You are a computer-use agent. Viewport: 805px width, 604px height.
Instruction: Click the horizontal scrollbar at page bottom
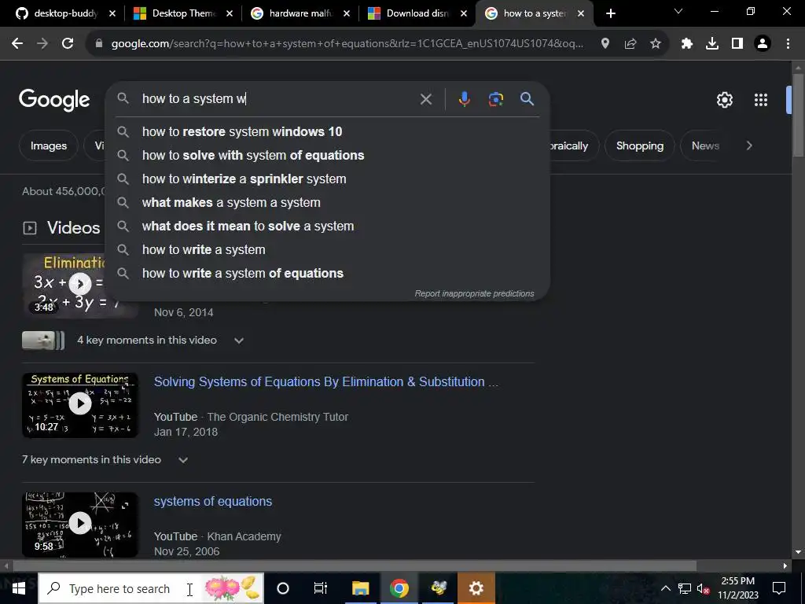355,566
